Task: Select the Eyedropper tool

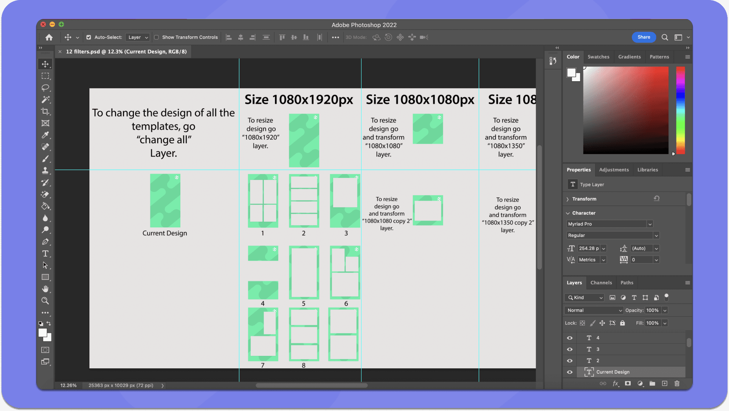Action: tap(45, 135)
